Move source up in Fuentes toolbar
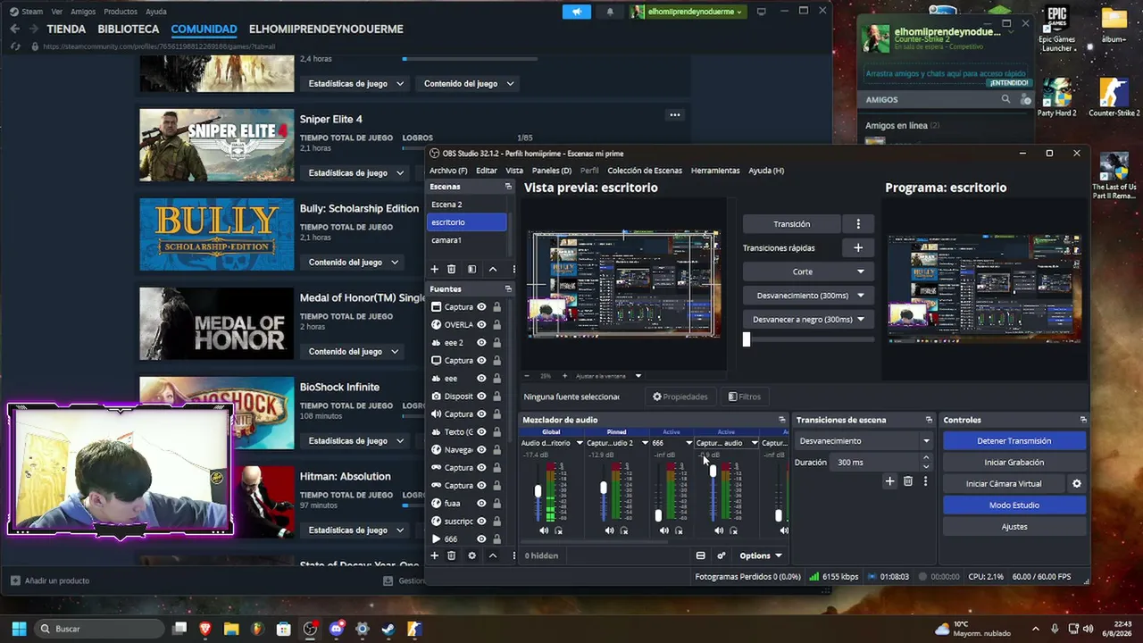 (492, 555)
